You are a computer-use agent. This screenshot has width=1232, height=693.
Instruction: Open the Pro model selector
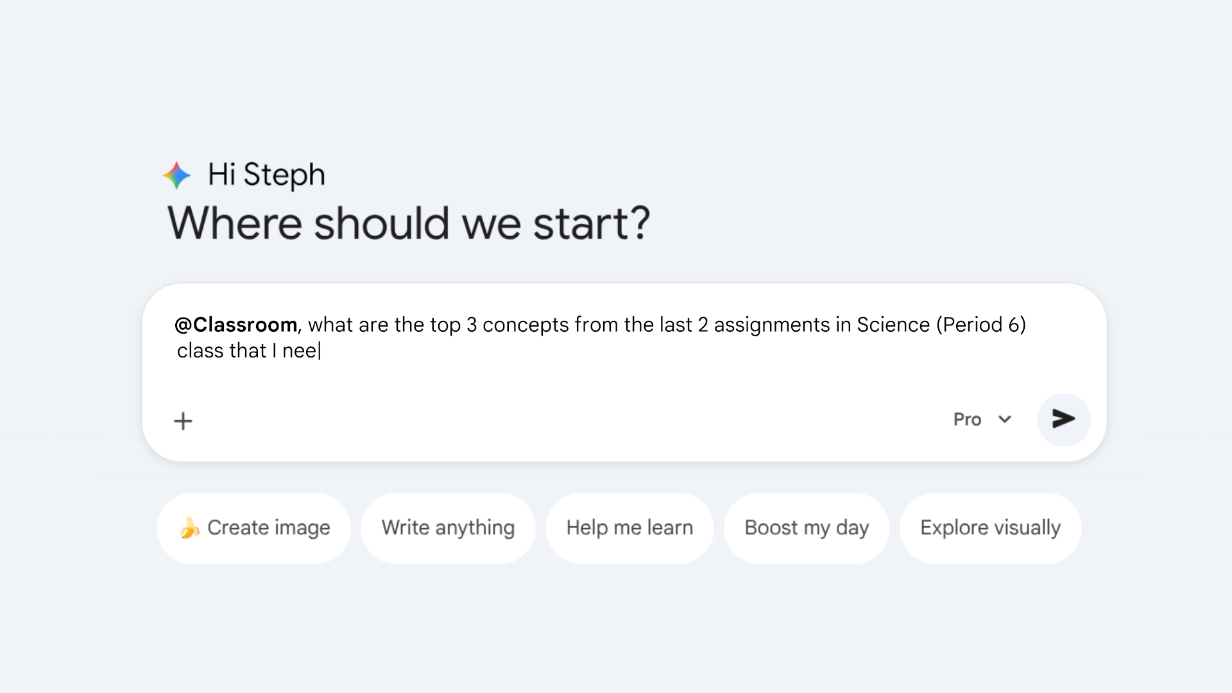coord(967,420)
